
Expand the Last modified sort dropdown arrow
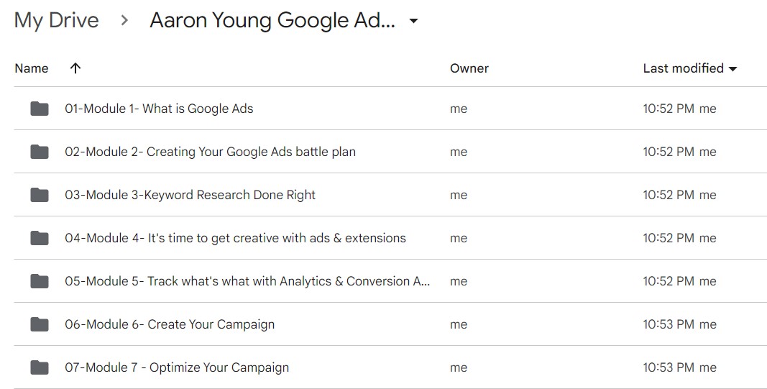click(x=732, y=69)
